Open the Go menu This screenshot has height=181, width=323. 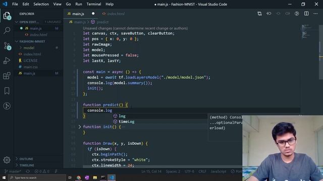point(69,4)
